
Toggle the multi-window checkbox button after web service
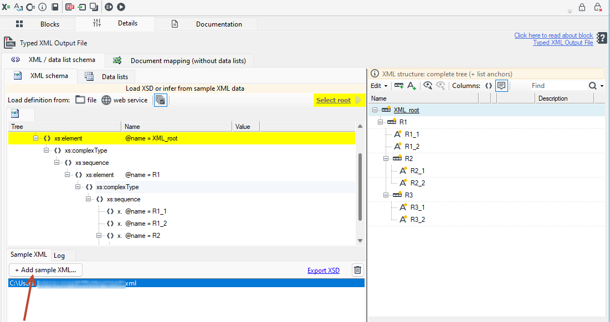pyautogui.click(x=161, y=100)
